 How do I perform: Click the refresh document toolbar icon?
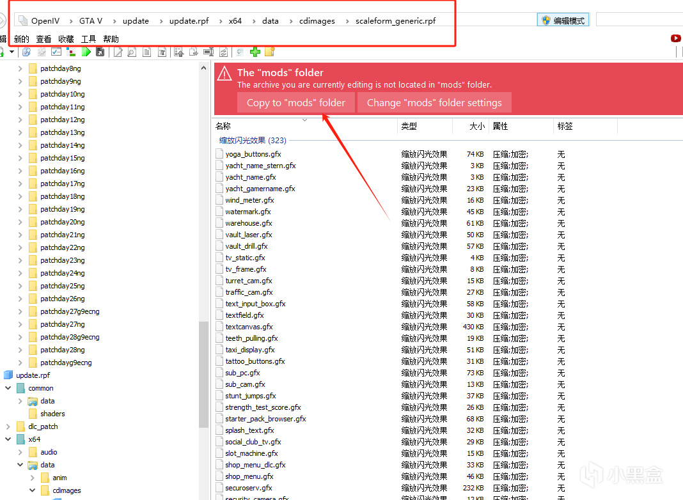pos(223,52)
